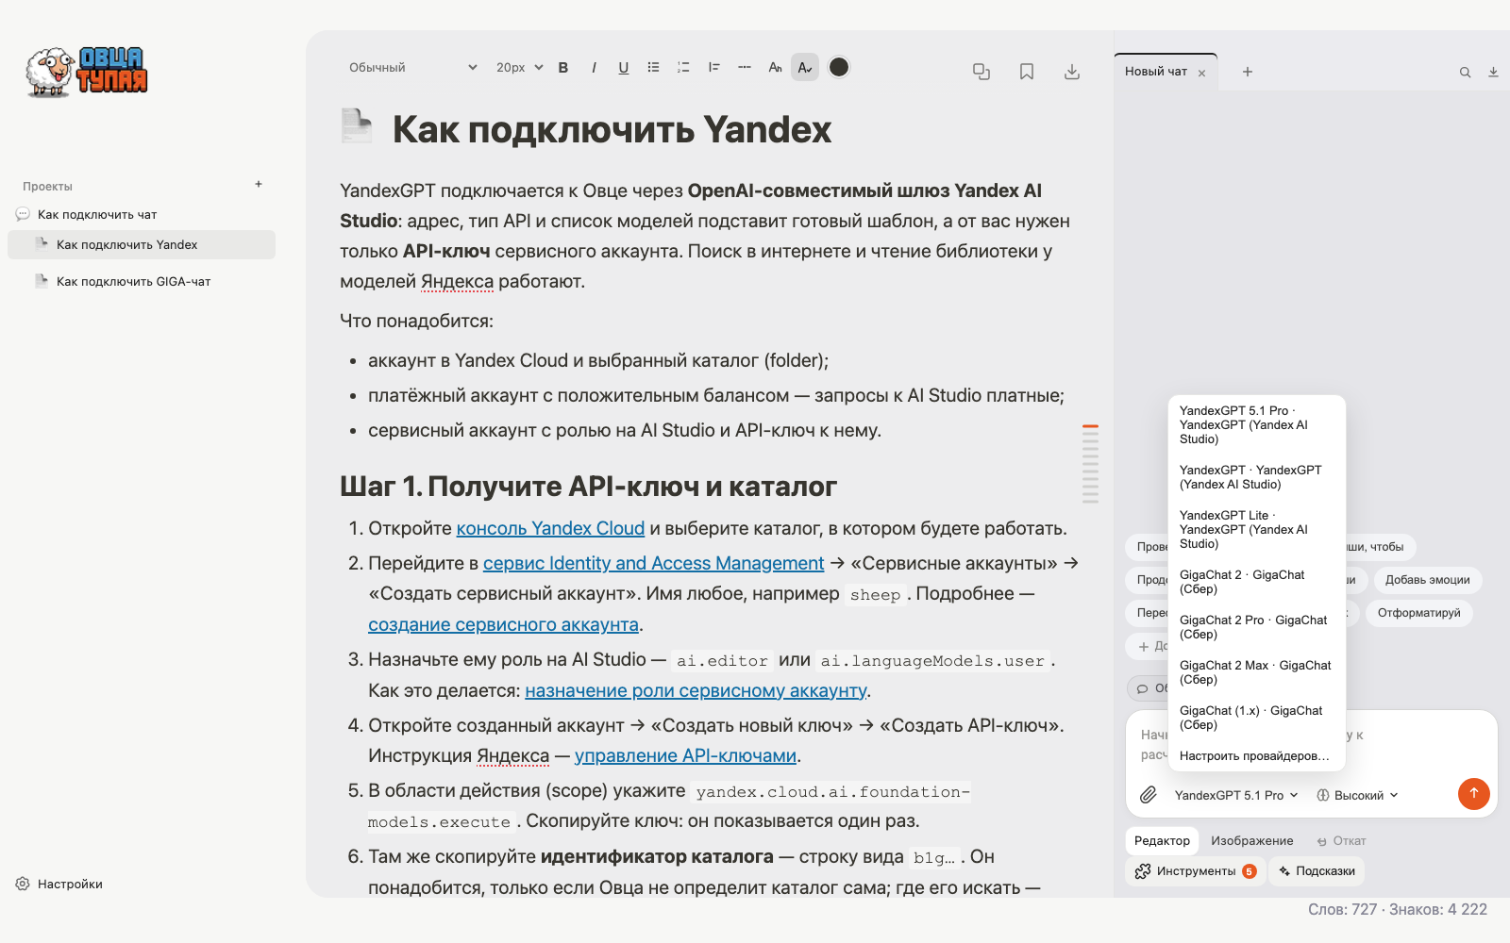Screen dimensions: 1510x943
Task: Toggle italic formatting in editor toolbar
Action: coord(594,68)
